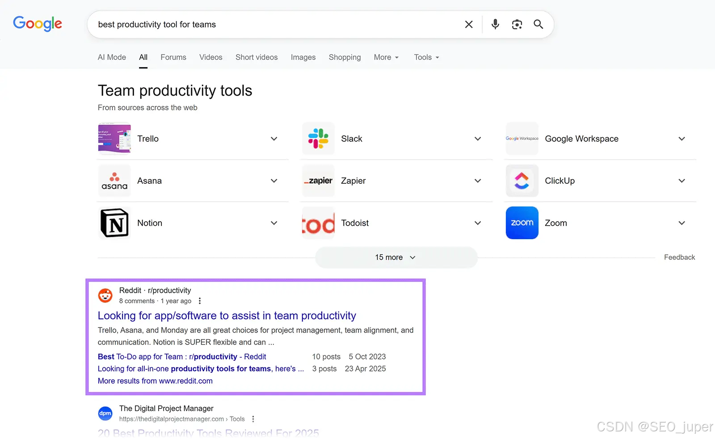This screenshot has height=439, width=715.
Task: Send Feedback on tools list
Action: [679, 257]
